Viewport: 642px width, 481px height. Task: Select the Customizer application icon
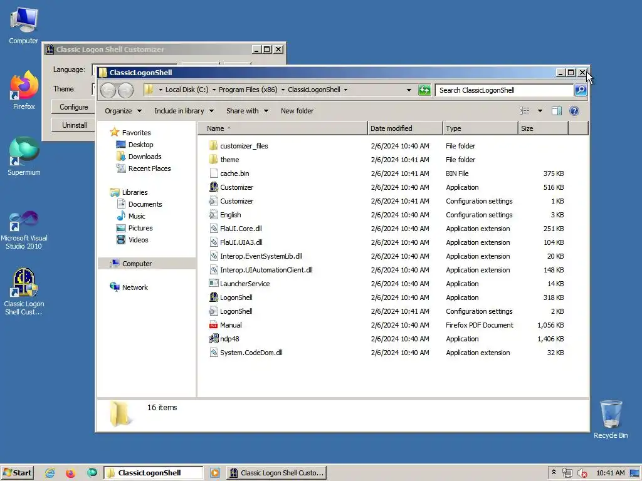tap(213, 187)
